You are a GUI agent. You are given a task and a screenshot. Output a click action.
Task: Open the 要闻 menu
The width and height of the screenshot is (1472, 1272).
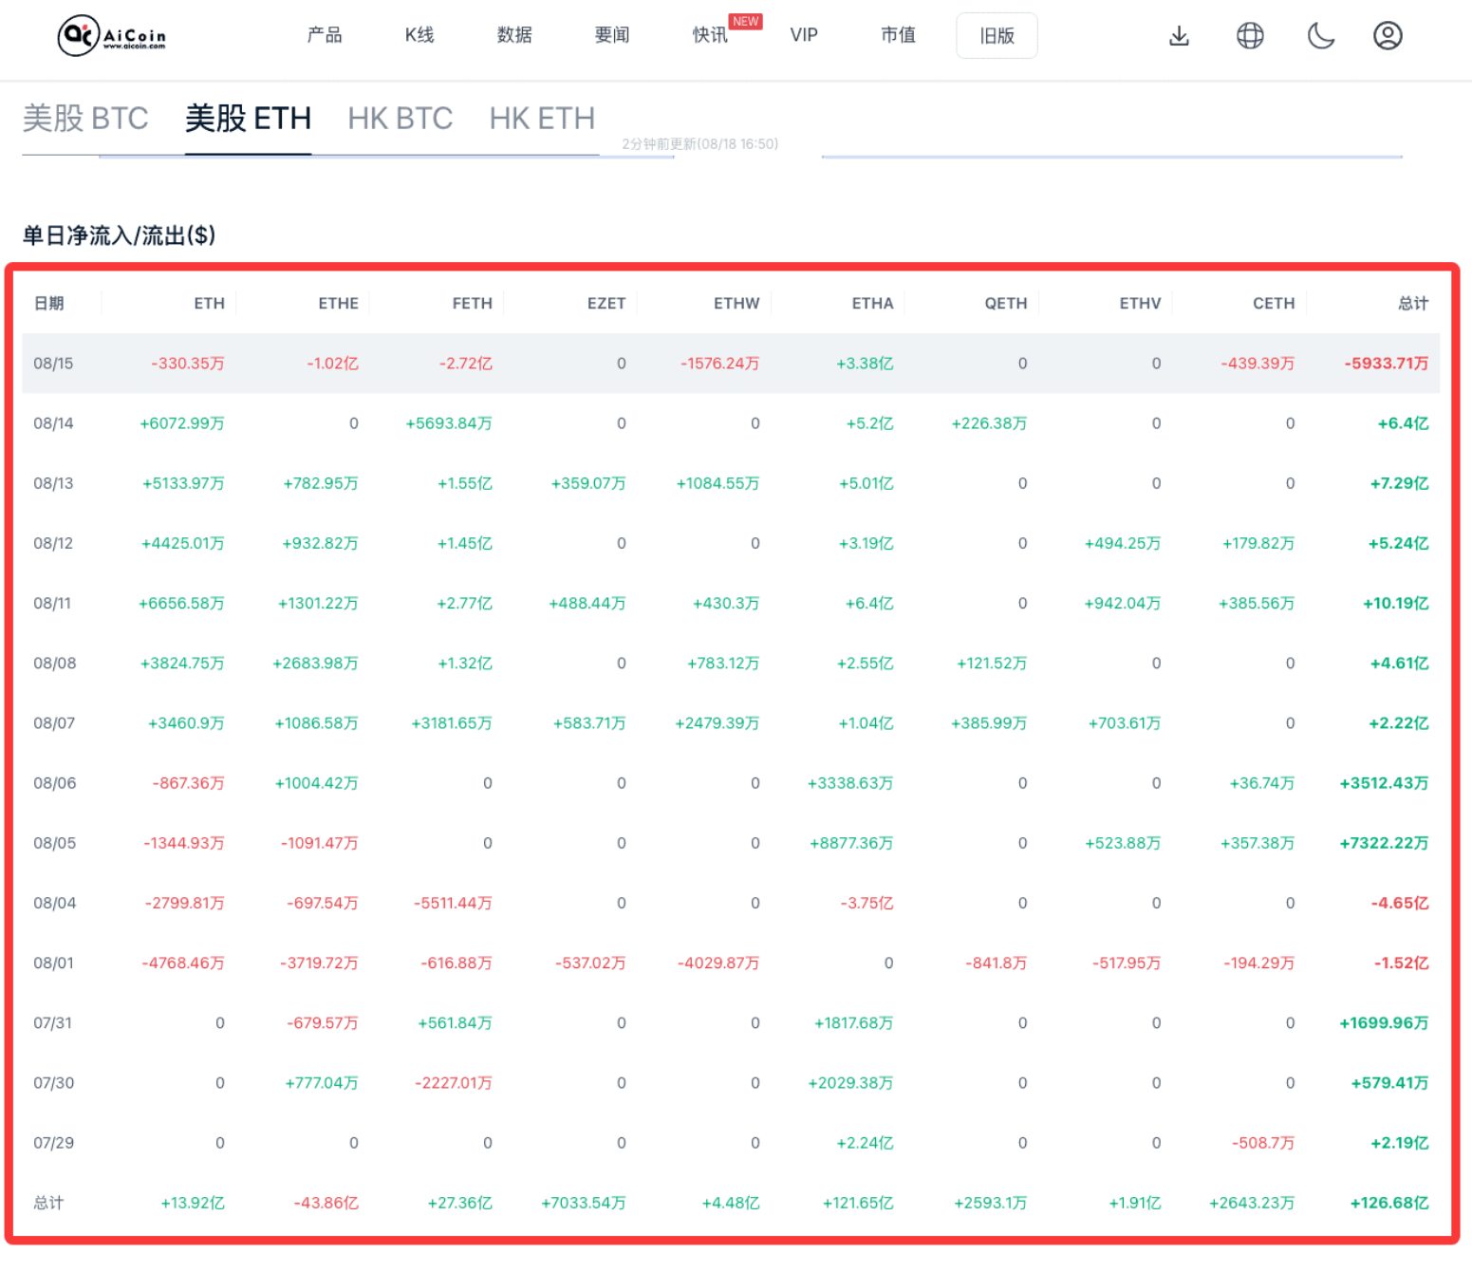point(612,35)
